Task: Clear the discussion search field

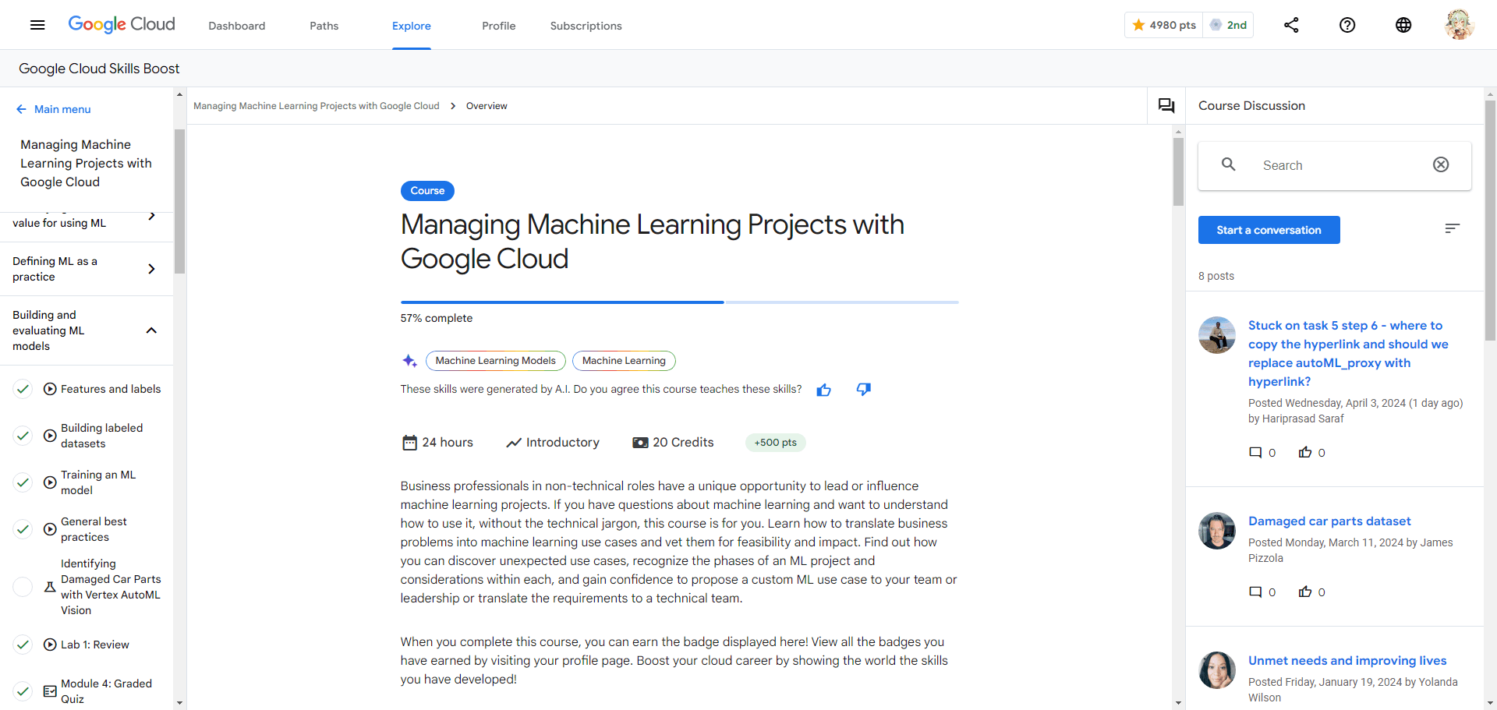Action: 1441,164
